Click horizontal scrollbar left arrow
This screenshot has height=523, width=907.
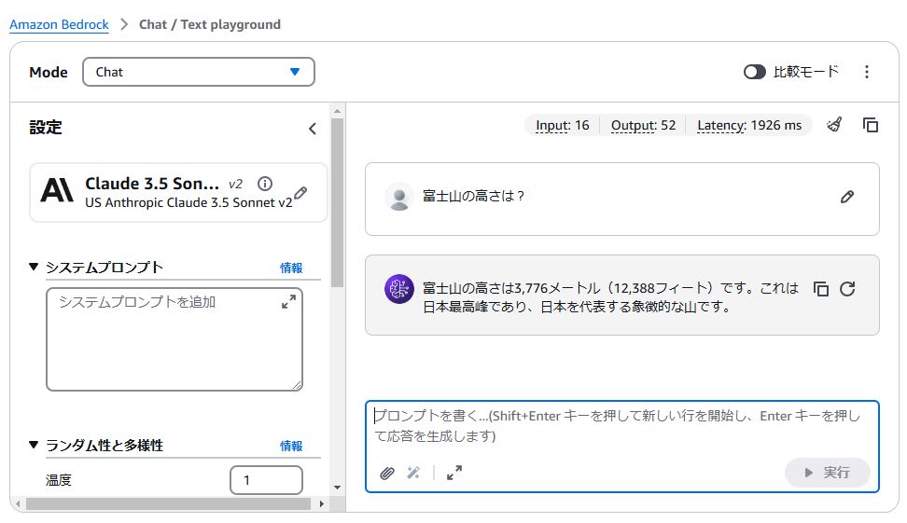(x=18, y=504)
